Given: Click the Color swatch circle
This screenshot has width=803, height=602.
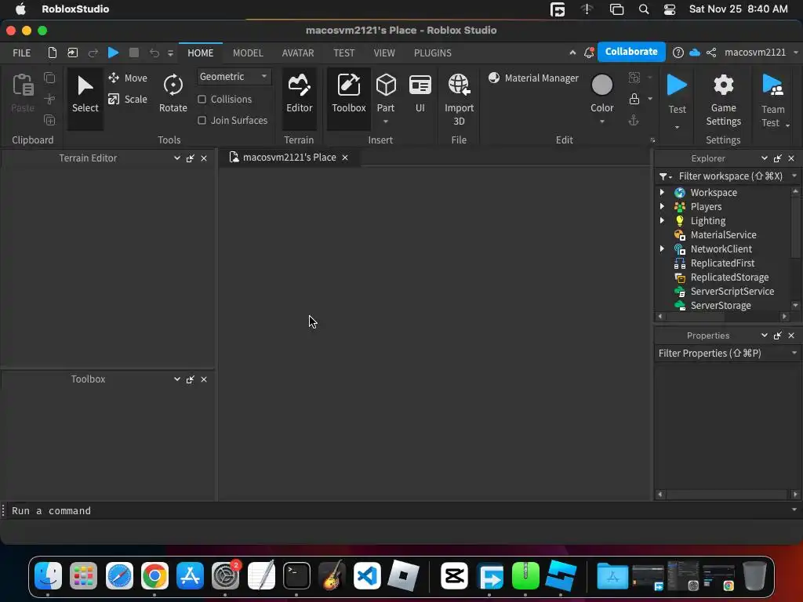Looking at the screenshot, I should [601, 85].
